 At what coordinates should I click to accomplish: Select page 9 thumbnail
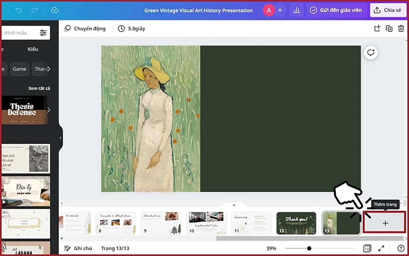161,223
